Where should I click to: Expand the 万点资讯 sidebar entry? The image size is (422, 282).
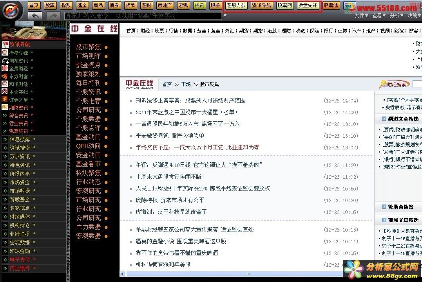tap(5, 156)
